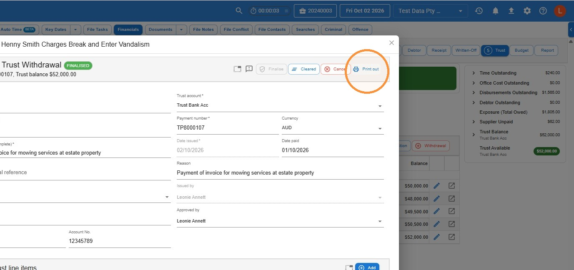
Task: Switch to the Budget financial tab
Action: [521, 50]
